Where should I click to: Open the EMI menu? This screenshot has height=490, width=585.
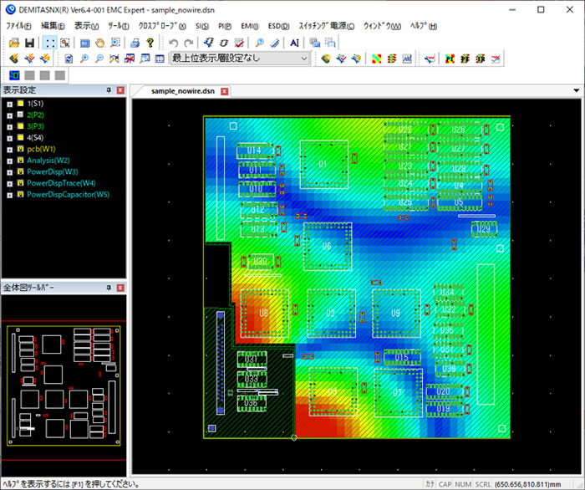tap(249, 26)
